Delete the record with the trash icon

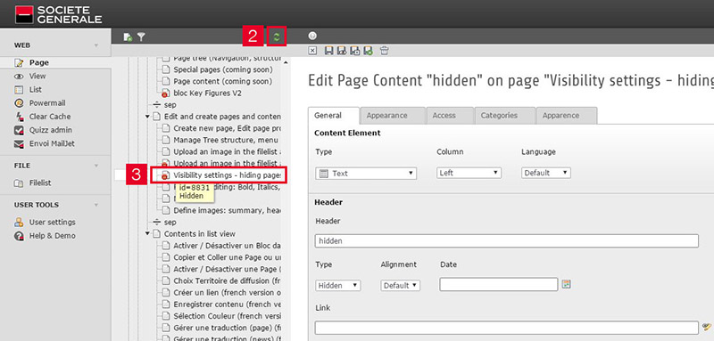click(x=385, y=51)
